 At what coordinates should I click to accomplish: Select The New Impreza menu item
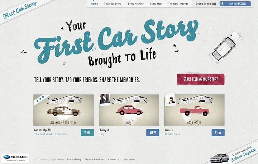tap(178, 4)
